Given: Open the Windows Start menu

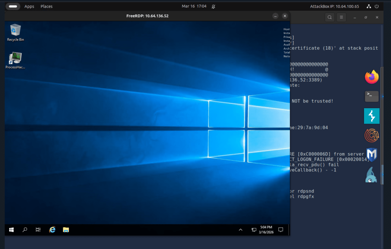Looking at the screenshot, I should click(11, 230).
